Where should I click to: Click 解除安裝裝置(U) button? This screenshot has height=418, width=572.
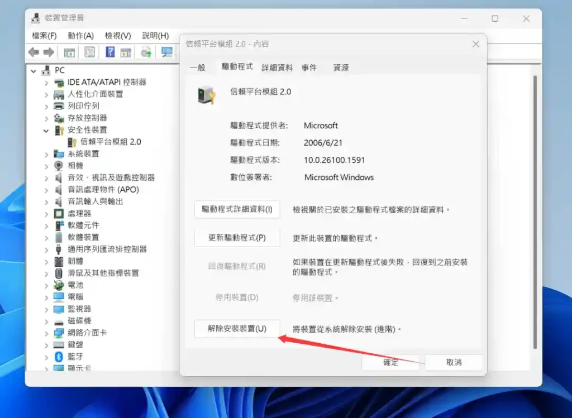coord(237,329)
